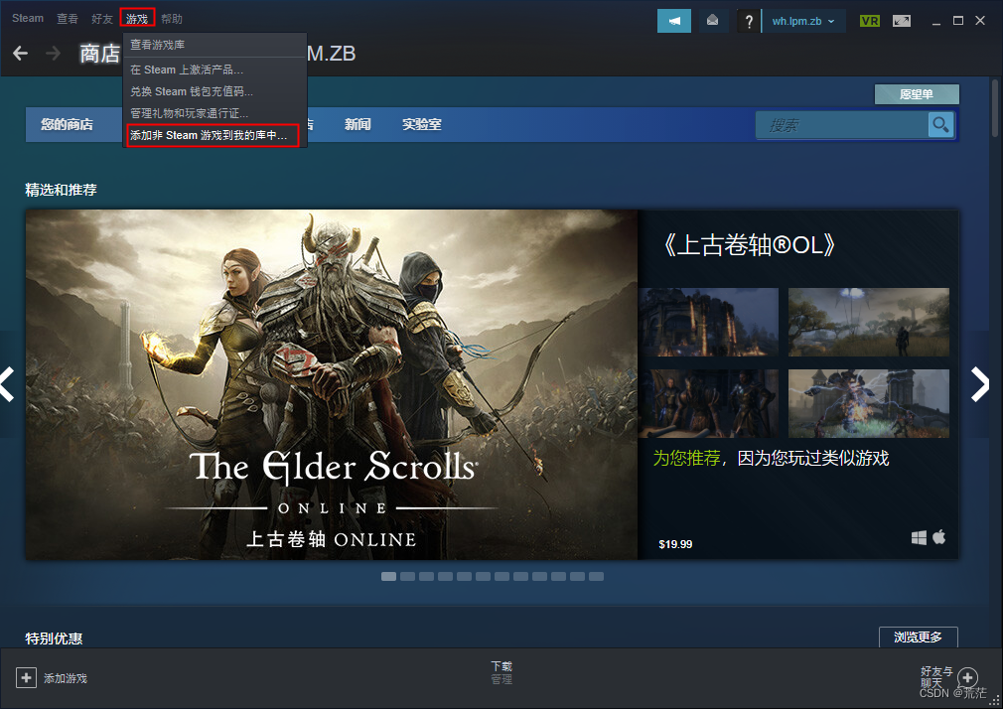Open fourth screenshot thumbnail with lightning fight
The image size is (1003, 709).
pyautogui.click(x=869, y=403)
